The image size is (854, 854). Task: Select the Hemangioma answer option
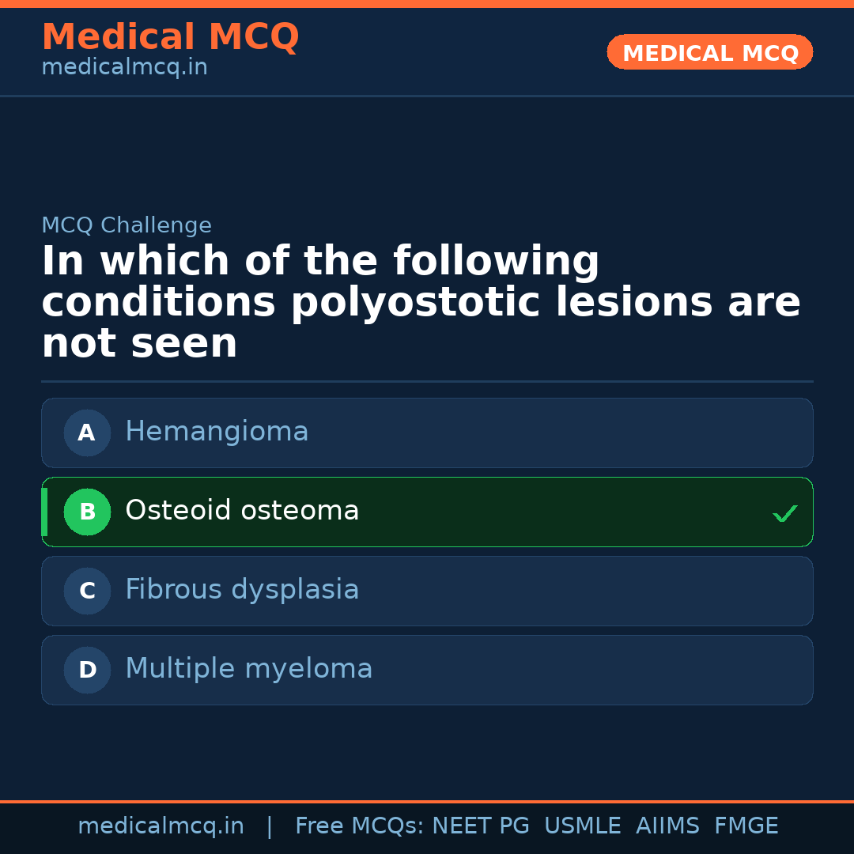coord(427,433)
